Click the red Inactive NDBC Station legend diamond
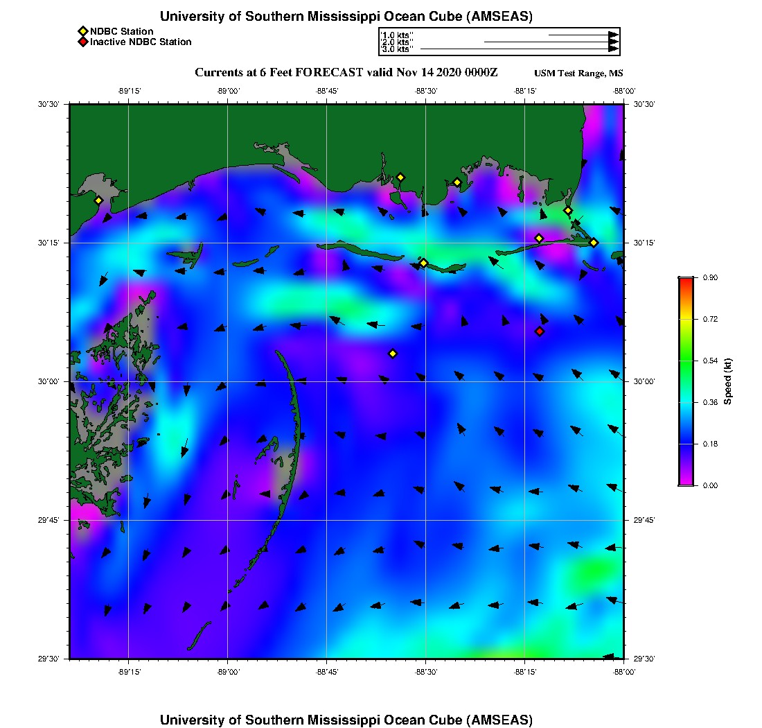The width and height of the screenshot is (762, 728). (82, 42)
